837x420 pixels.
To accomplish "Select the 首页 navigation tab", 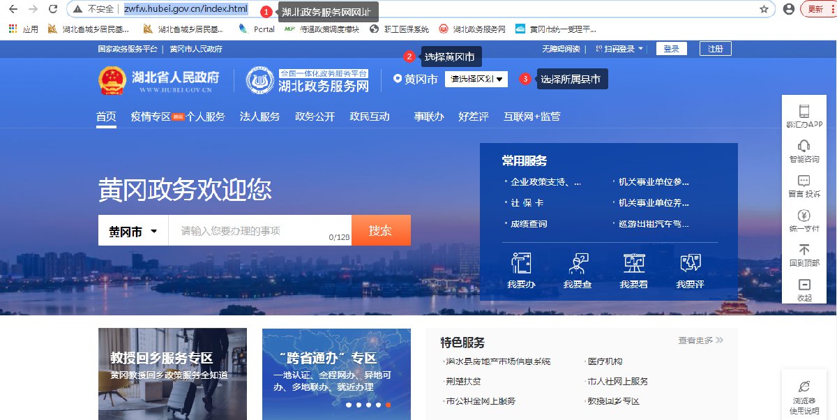I will (106, 117).
